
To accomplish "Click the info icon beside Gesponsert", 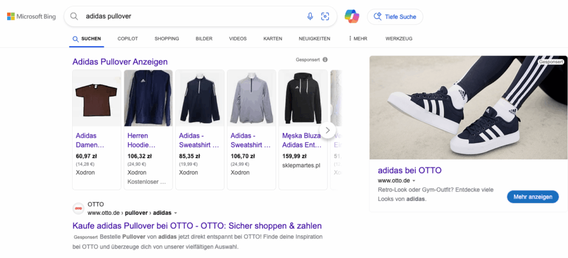I will coord(325,59).
